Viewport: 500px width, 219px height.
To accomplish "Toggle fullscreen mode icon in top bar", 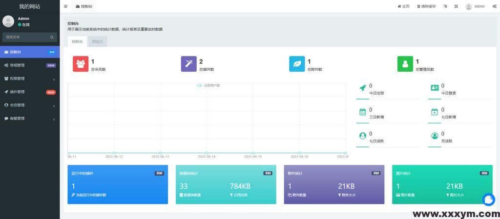I will point(456,6).
